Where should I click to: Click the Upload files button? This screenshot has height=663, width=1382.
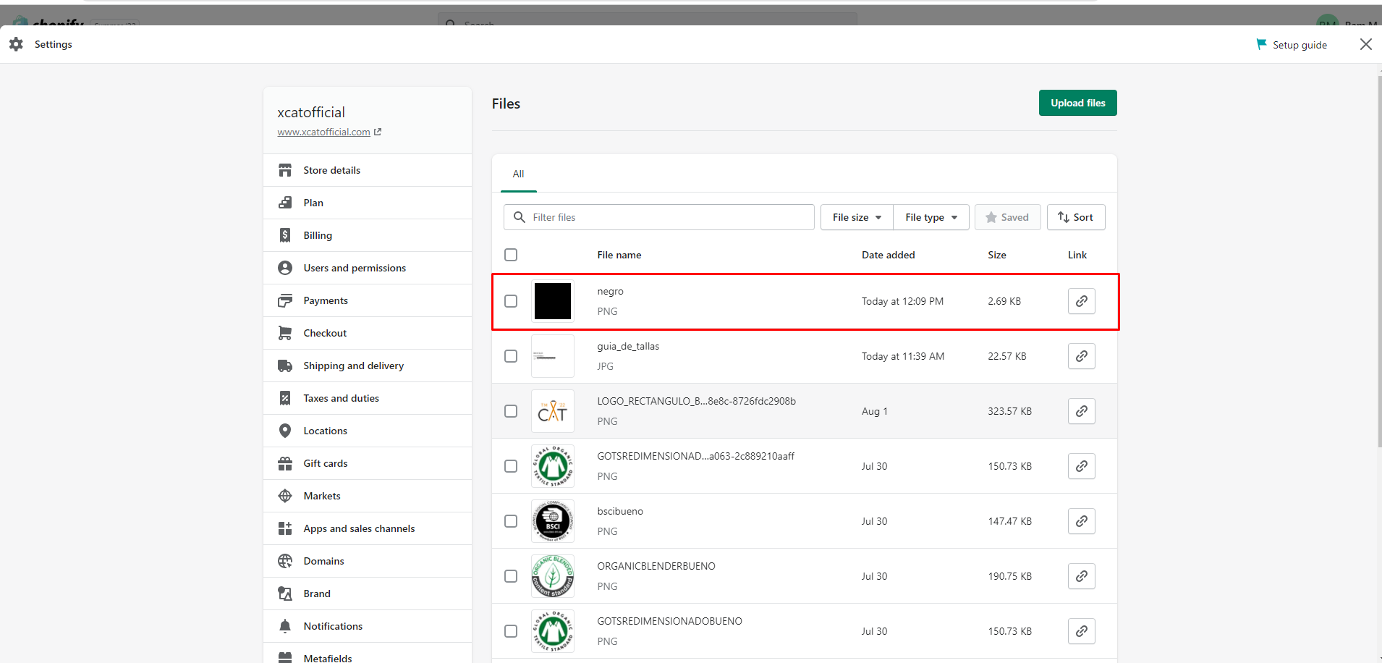point(1077,103)
